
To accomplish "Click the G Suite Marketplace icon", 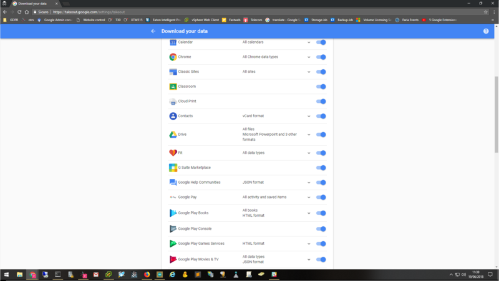I will (x=173, y=168).
